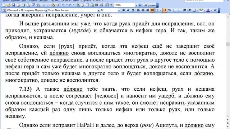Toggle underline formatting (Ч)

[133, 10]
